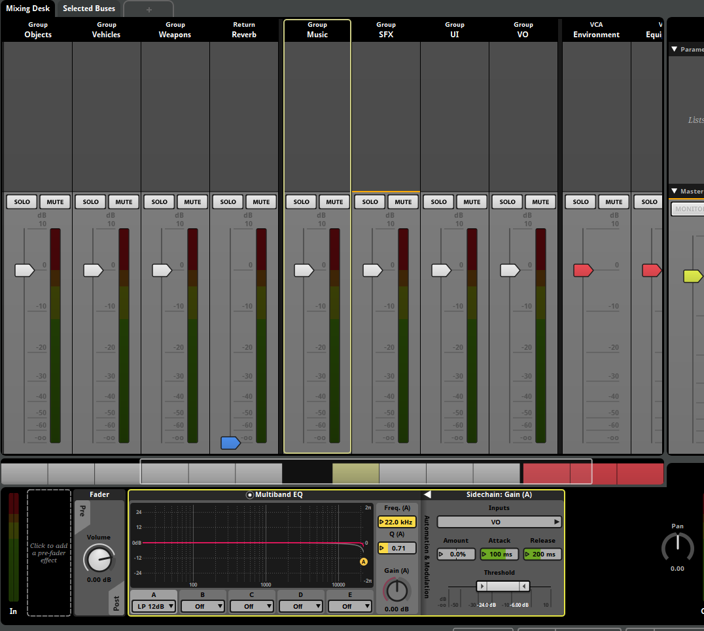Mute the SFX group bus
This screenshot has width=704, height=631.
click(402, 201)
